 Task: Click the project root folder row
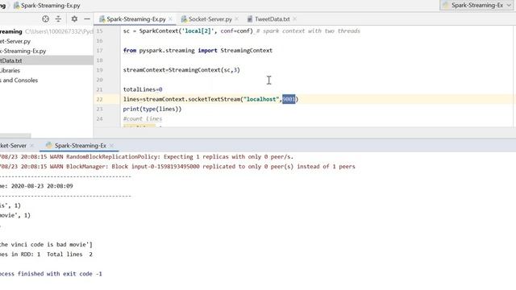click(x=46, y=31)
